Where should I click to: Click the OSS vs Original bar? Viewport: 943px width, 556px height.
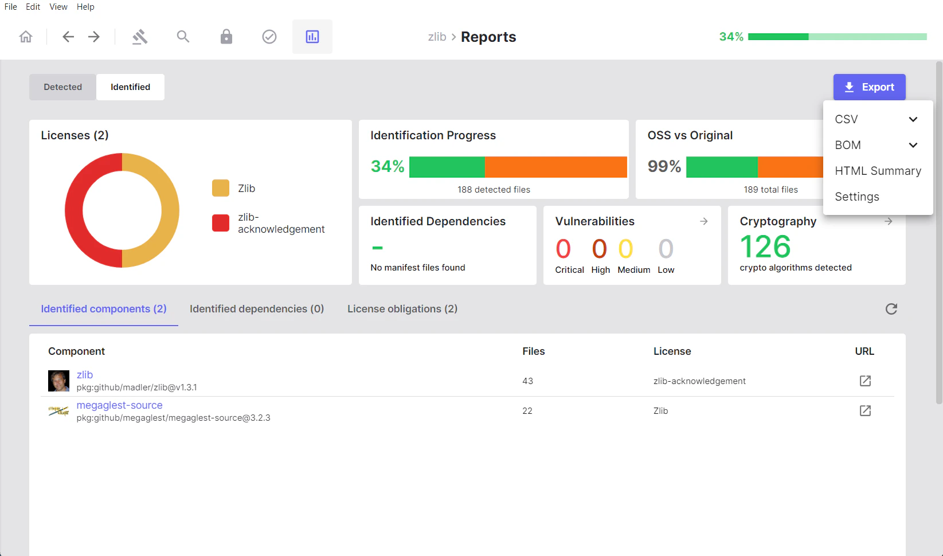(x=754, y=167)
